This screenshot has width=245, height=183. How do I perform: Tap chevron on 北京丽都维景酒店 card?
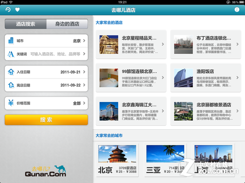pyautogui.click(x=237, y=111)
